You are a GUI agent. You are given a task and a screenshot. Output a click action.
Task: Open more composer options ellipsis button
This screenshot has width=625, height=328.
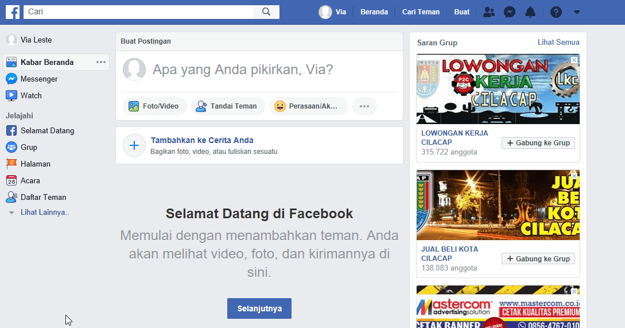tap(364, 106)
